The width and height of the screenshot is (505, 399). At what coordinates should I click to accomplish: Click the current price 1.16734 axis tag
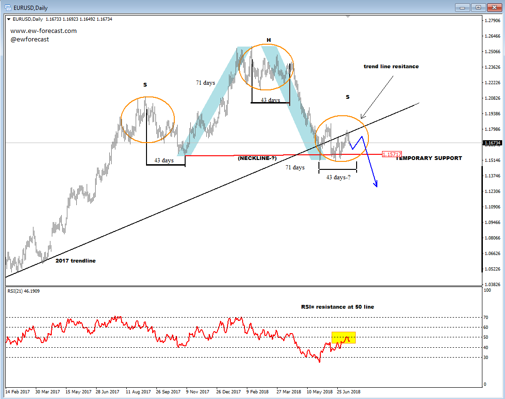tap(492, 143)
